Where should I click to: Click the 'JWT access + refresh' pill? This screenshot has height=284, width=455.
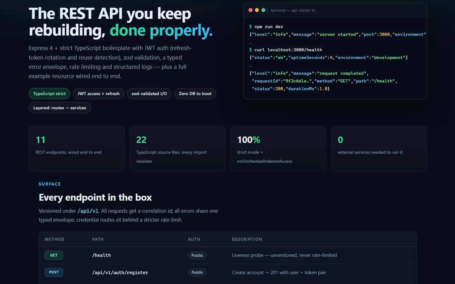click(x=99, y=94)
